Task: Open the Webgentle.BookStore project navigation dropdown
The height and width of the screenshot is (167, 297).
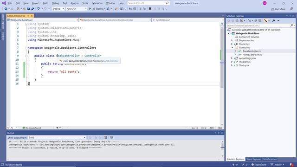Action: [43, 20]
